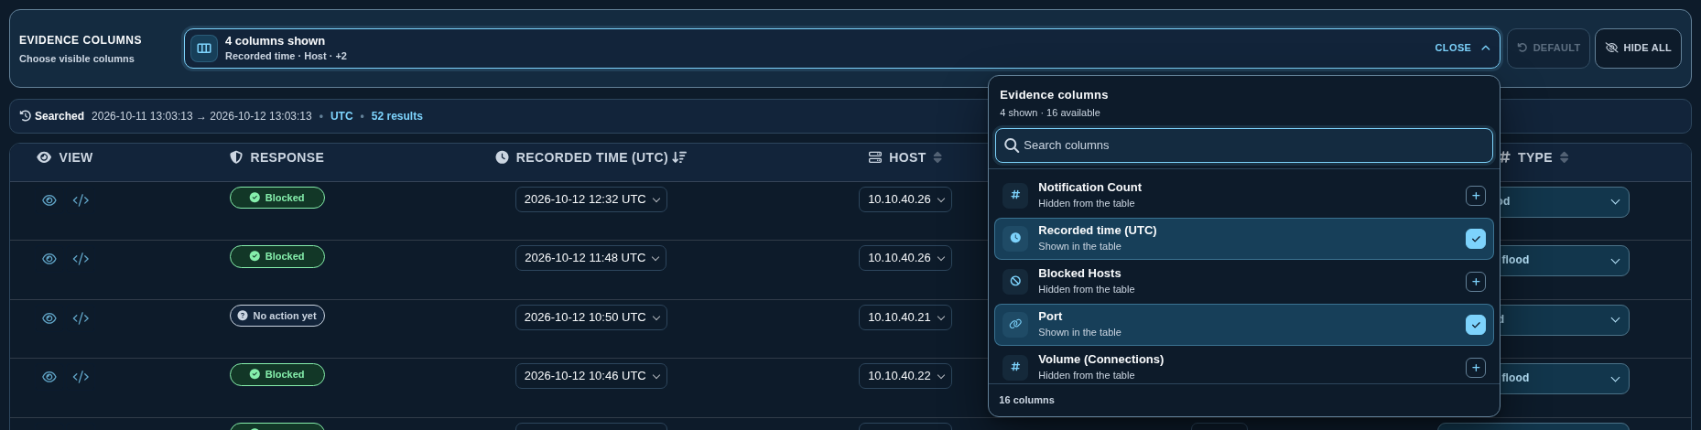Click the clock icon in Recorded Time header

point(502,157)
